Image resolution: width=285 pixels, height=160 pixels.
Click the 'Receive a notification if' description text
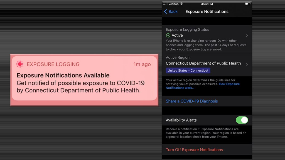[206, 133]
